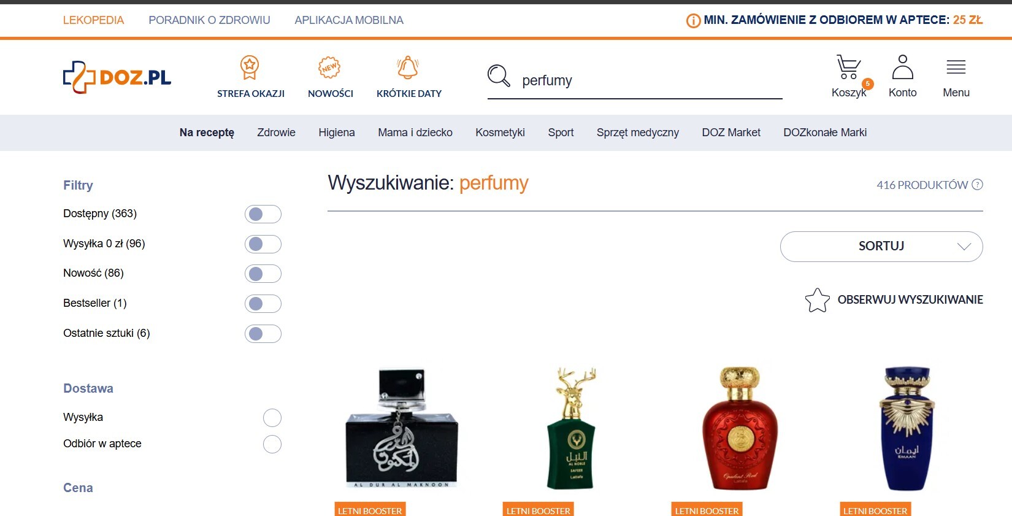Open Strefa Okazji badge icon
This screenshot has width=1012, height=516.
pyautogui.click(x=250, y=67)
